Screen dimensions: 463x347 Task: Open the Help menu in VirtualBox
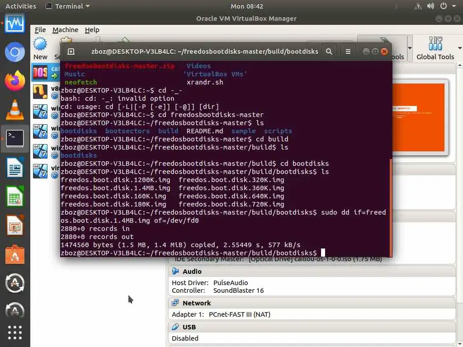coord(92,30)
